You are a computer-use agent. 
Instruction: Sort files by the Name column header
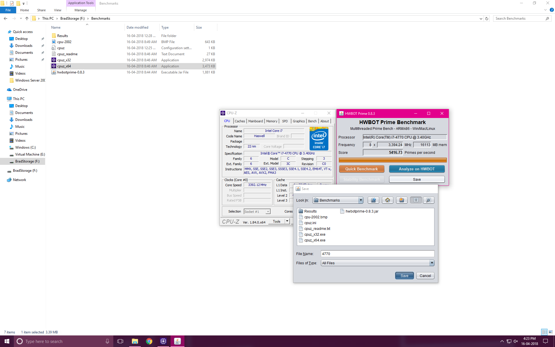[x=87, y=27]
